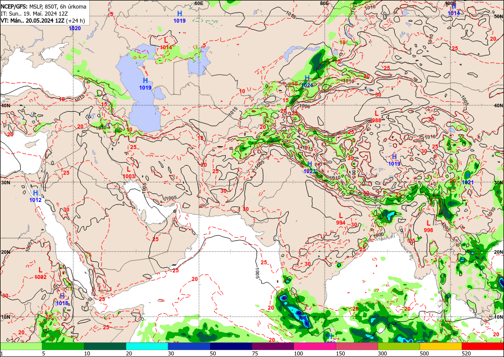This screenshot has width=504, height=357.
Task: Click the red legend swatch above 520
Action: (483, 346)
